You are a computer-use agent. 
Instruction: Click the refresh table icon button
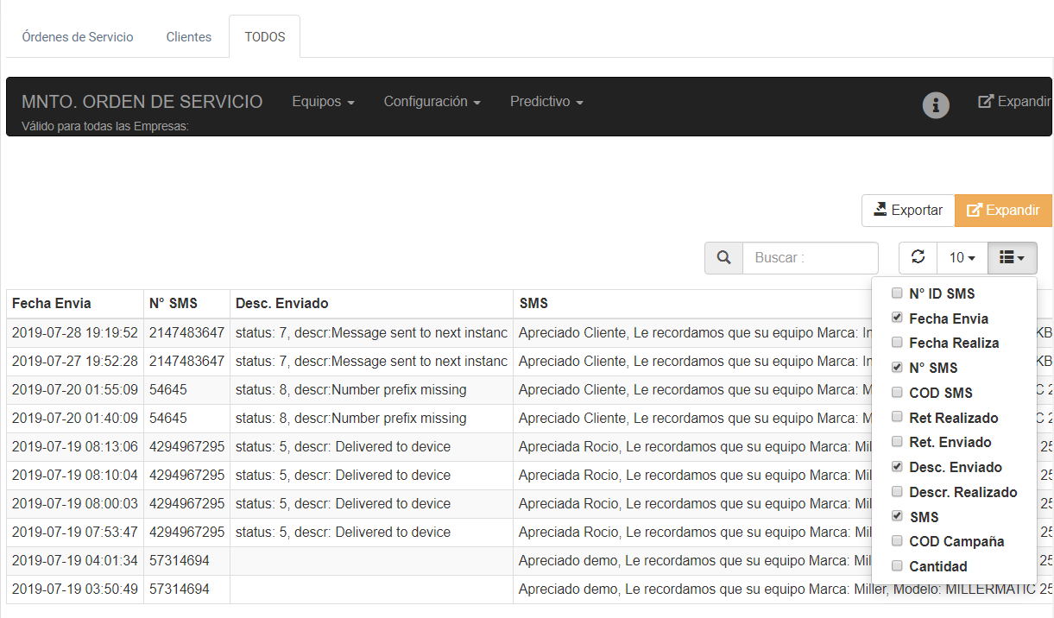click(x=918, y=257)
